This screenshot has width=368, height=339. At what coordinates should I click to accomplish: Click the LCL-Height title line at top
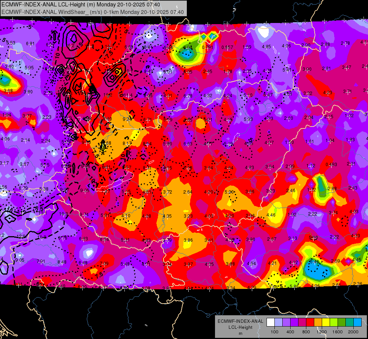tap(81, 5)
